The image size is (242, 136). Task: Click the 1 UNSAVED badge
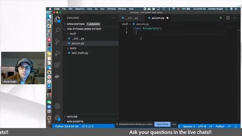[x=93, y=24]
